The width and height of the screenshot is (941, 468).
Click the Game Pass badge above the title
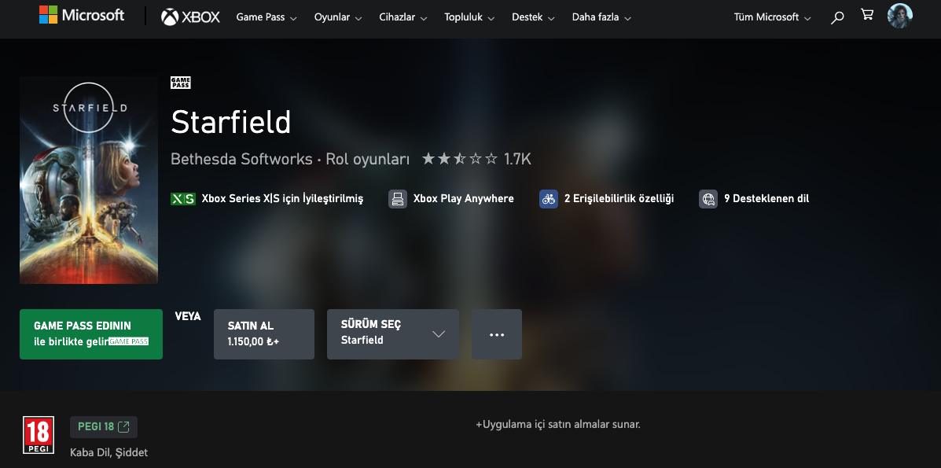(181, 83)
